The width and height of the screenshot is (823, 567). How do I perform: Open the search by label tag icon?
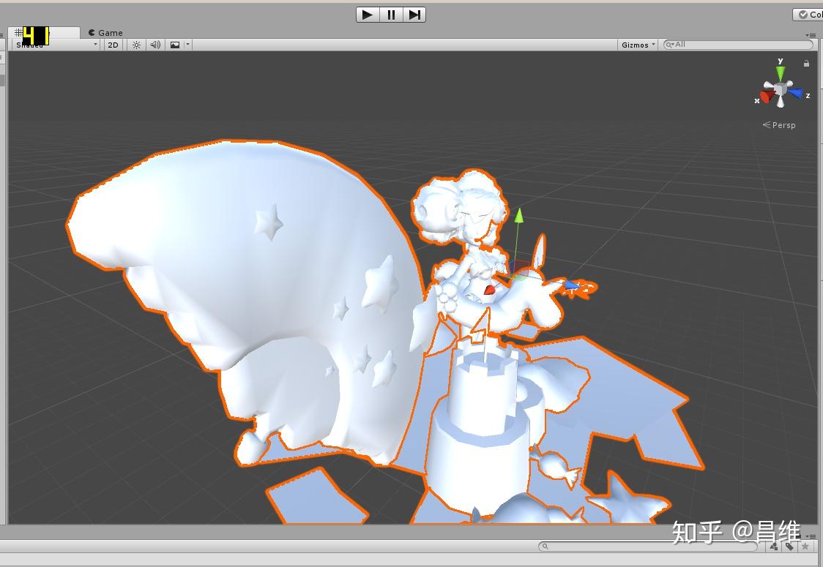pos(789,547)
